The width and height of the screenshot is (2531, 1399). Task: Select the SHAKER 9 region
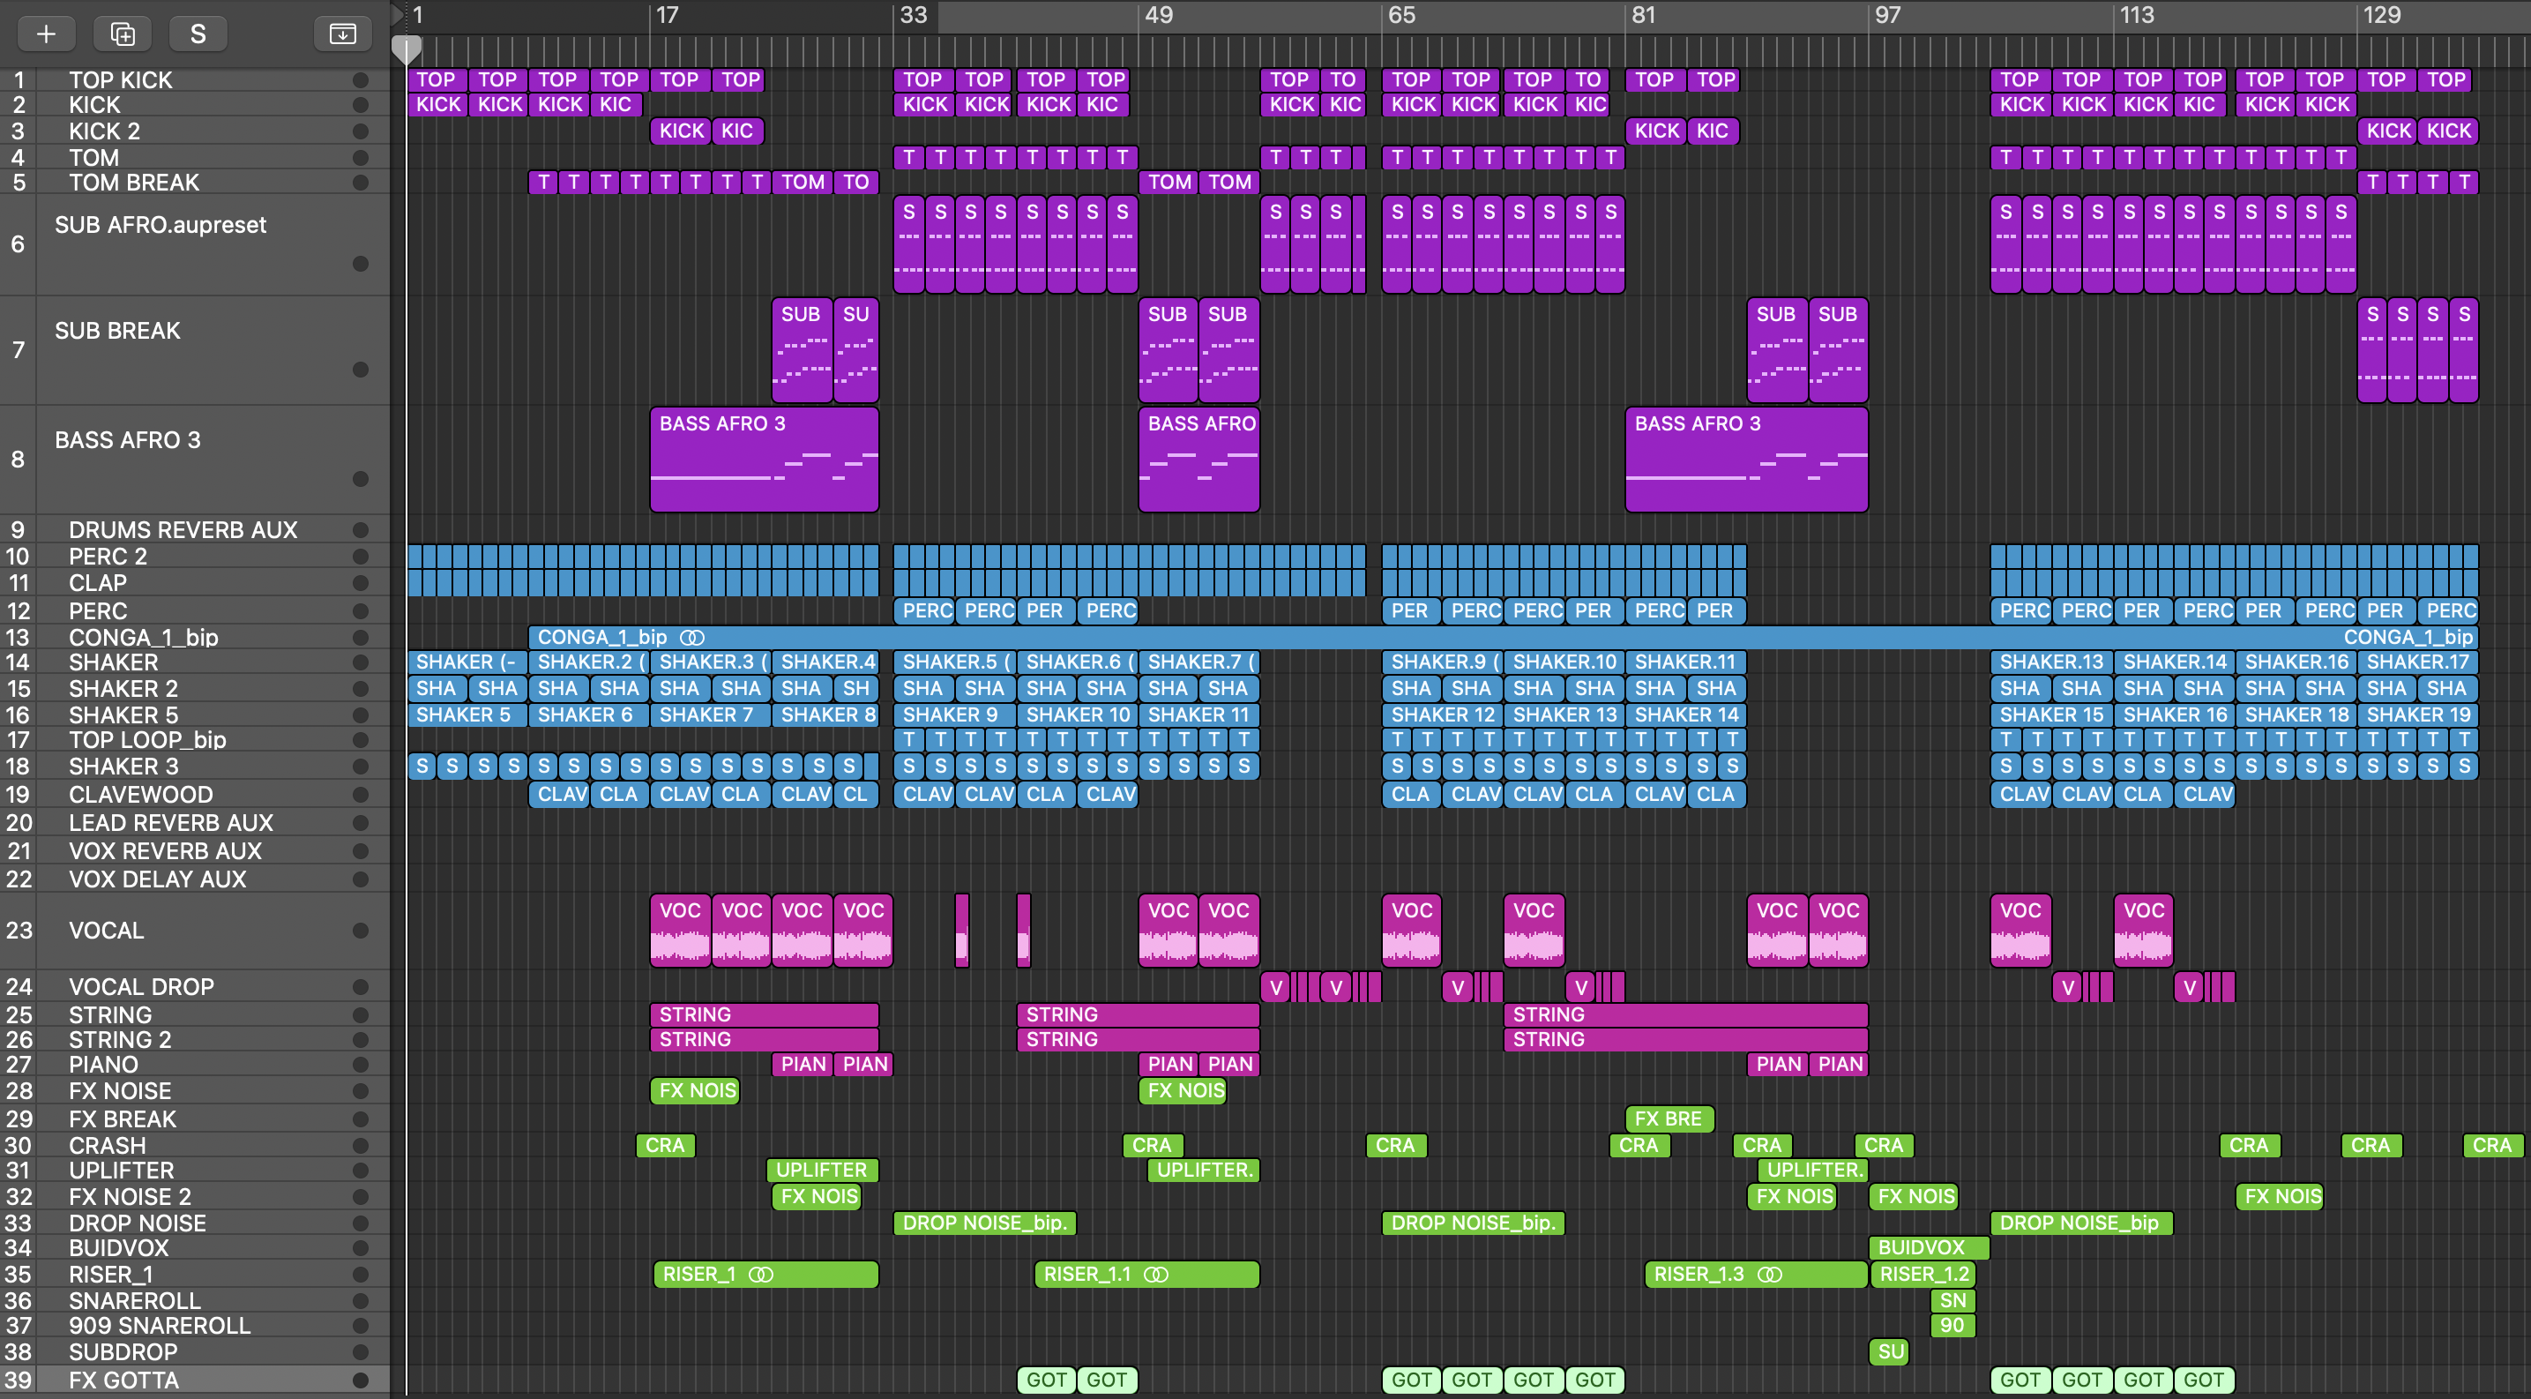954,715
